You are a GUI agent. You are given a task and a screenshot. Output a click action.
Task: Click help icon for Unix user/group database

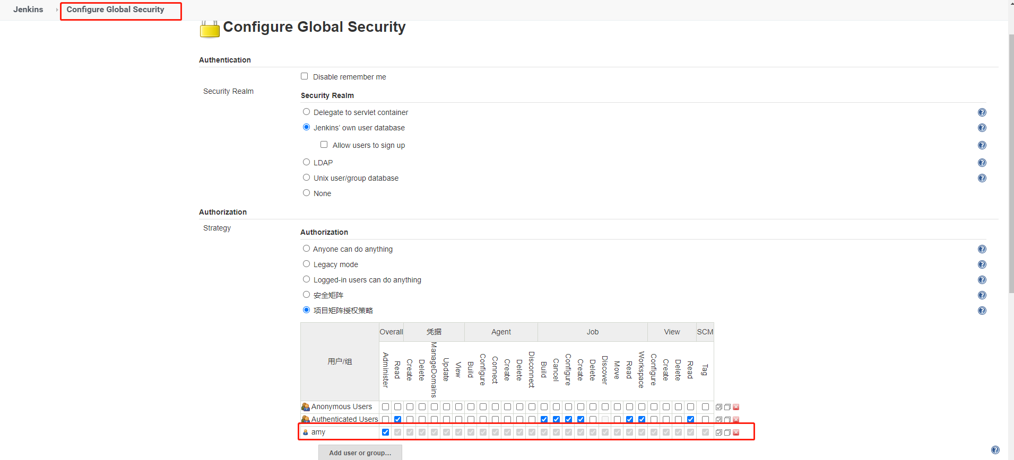(982, 178)
